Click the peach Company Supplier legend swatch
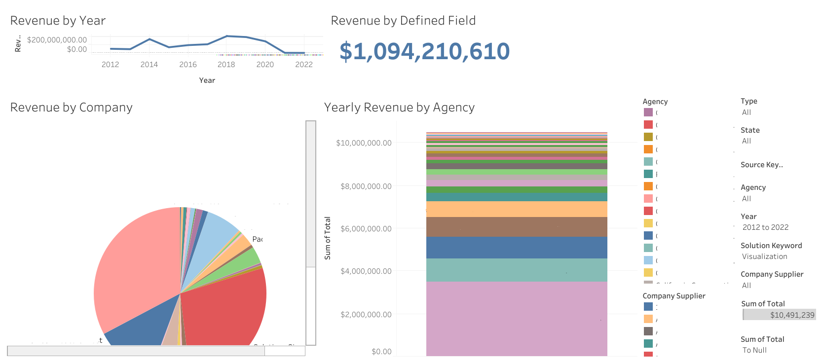This screenshot has width=823, height=363. tap(648, 319)
